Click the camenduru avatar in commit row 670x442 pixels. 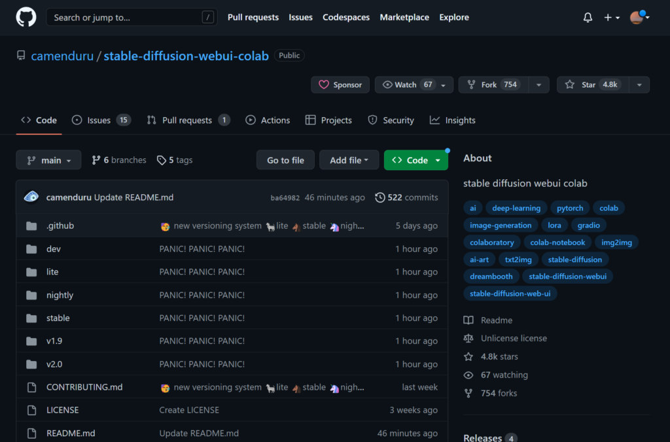tap(31, 197)
